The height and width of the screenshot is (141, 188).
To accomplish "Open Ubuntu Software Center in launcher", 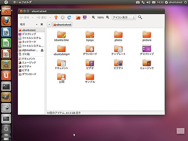I will pos(6,65).
